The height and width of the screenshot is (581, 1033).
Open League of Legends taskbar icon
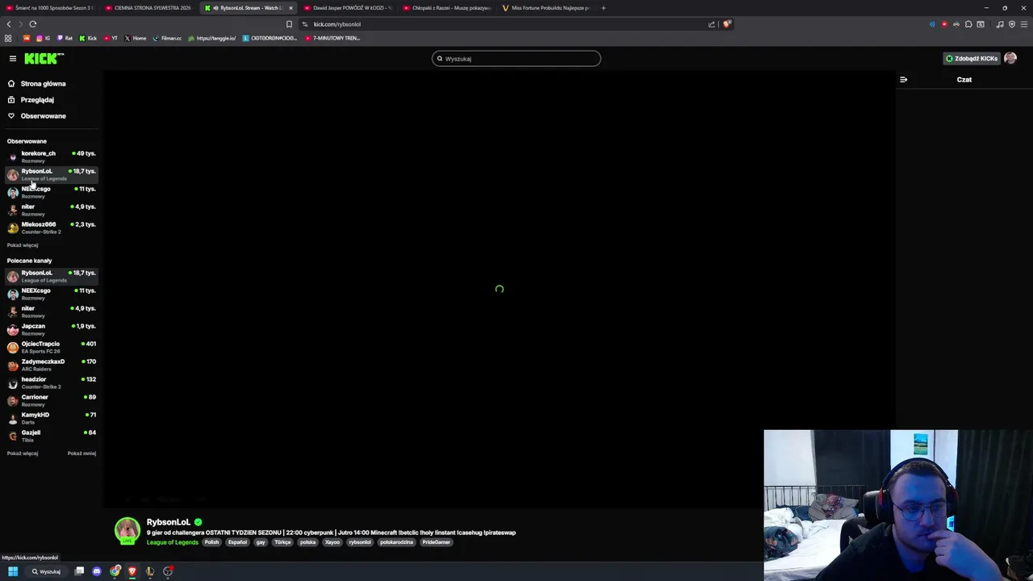pyautogui.click(x=150, y=571)
